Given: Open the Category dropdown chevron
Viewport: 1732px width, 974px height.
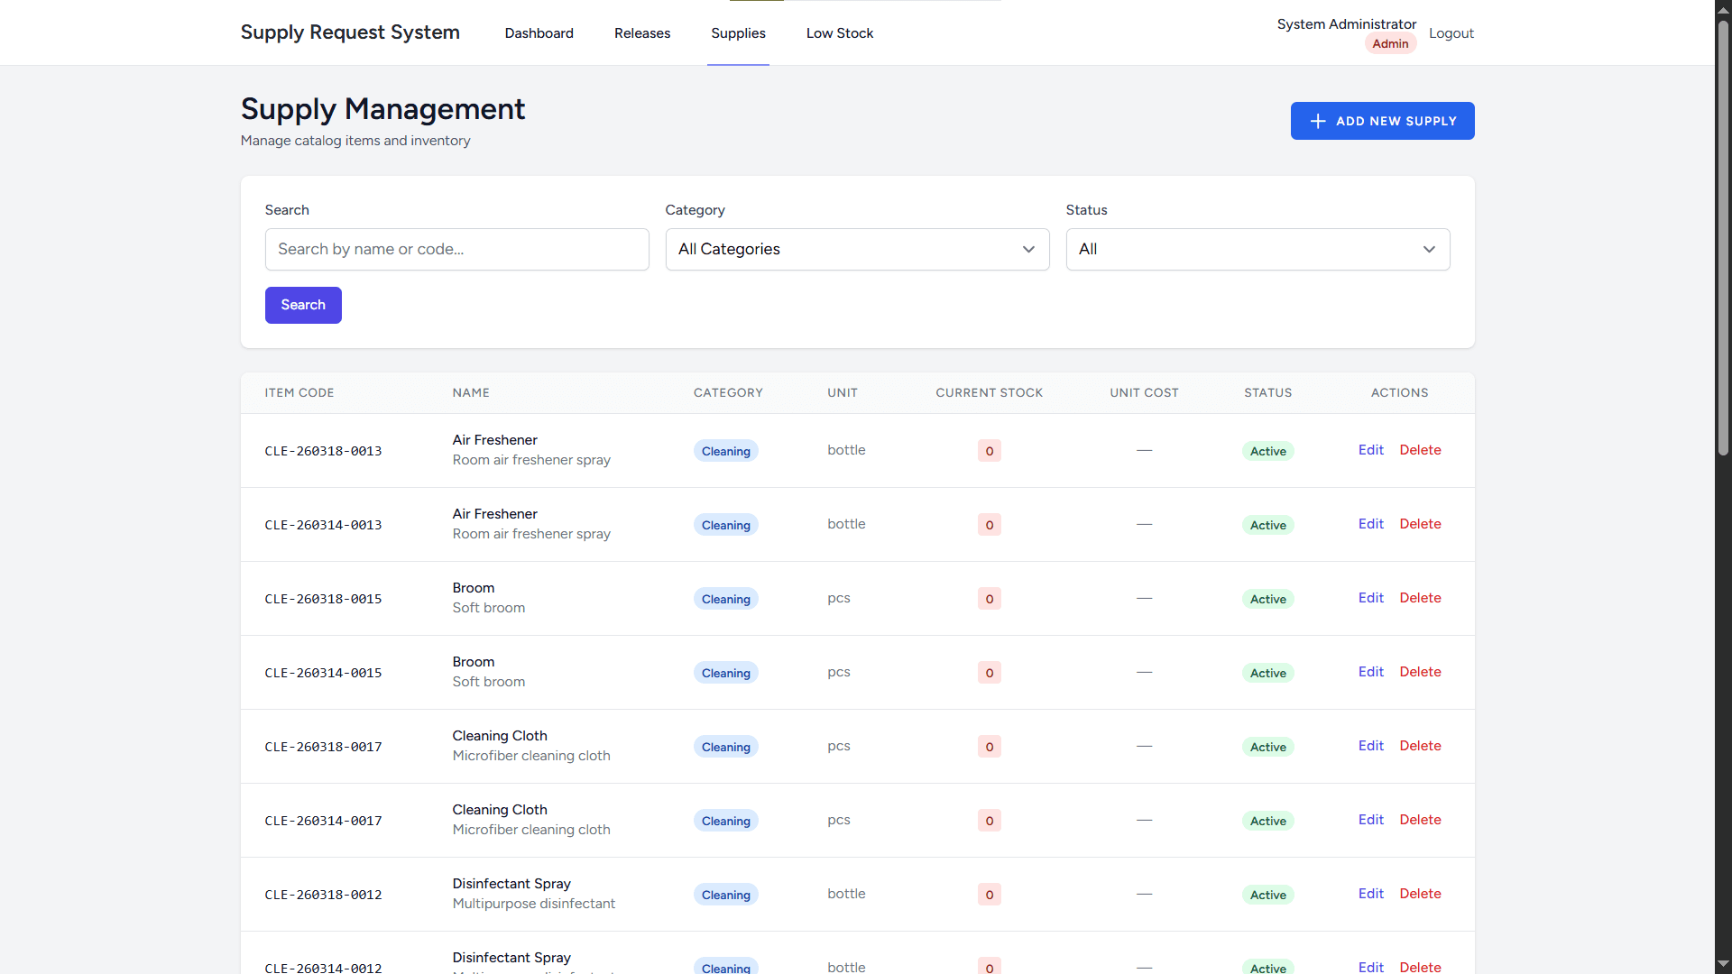Looking at the screenshot, I should (1028, 250).
